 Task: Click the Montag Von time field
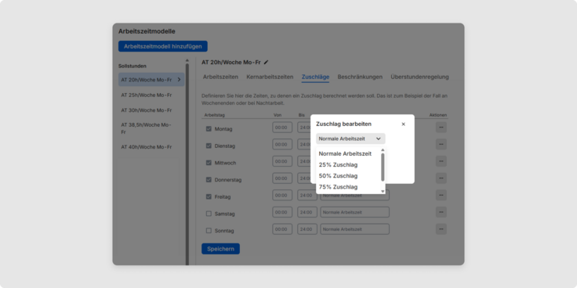282,128
